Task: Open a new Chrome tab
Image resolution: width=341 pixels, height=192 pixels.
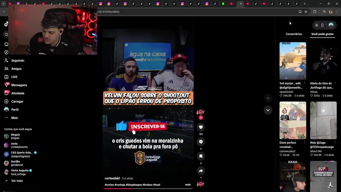Action: (x=305, y=4)
